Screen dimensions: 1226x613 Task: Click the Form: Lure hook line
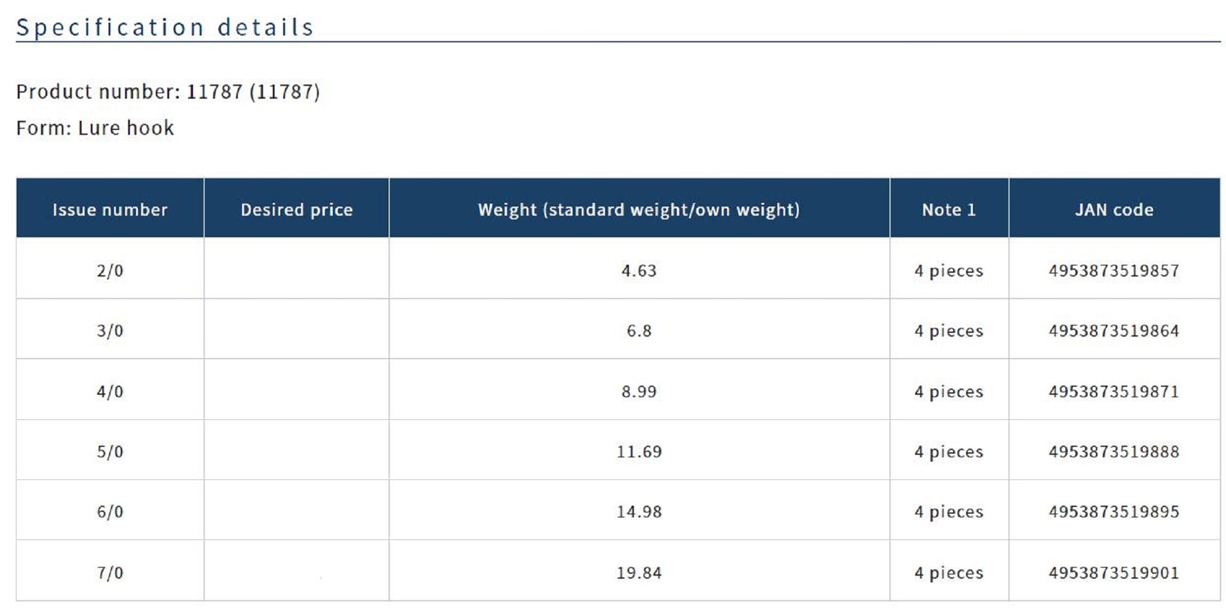(95, 128)
